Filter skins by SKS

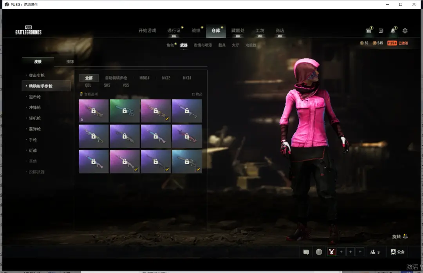[x=107, y=85]
